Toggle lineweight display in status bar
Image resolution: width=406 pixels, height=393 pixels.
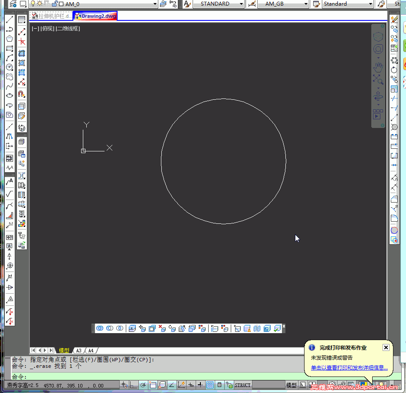click(x=200, y=385)
